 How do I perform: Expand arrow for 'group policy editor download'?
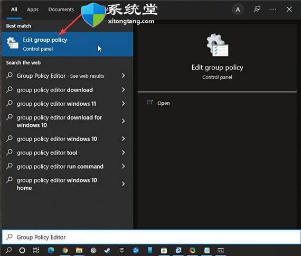124,89
